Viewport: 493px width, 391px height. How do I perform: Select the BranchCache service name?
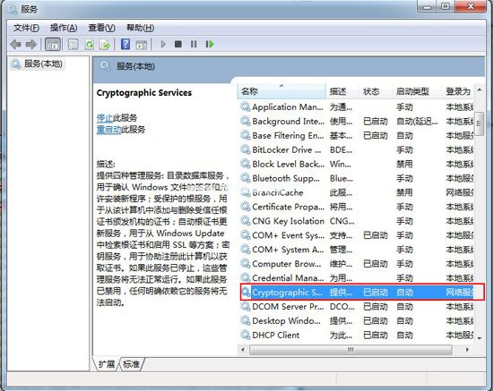coord(278,192)
